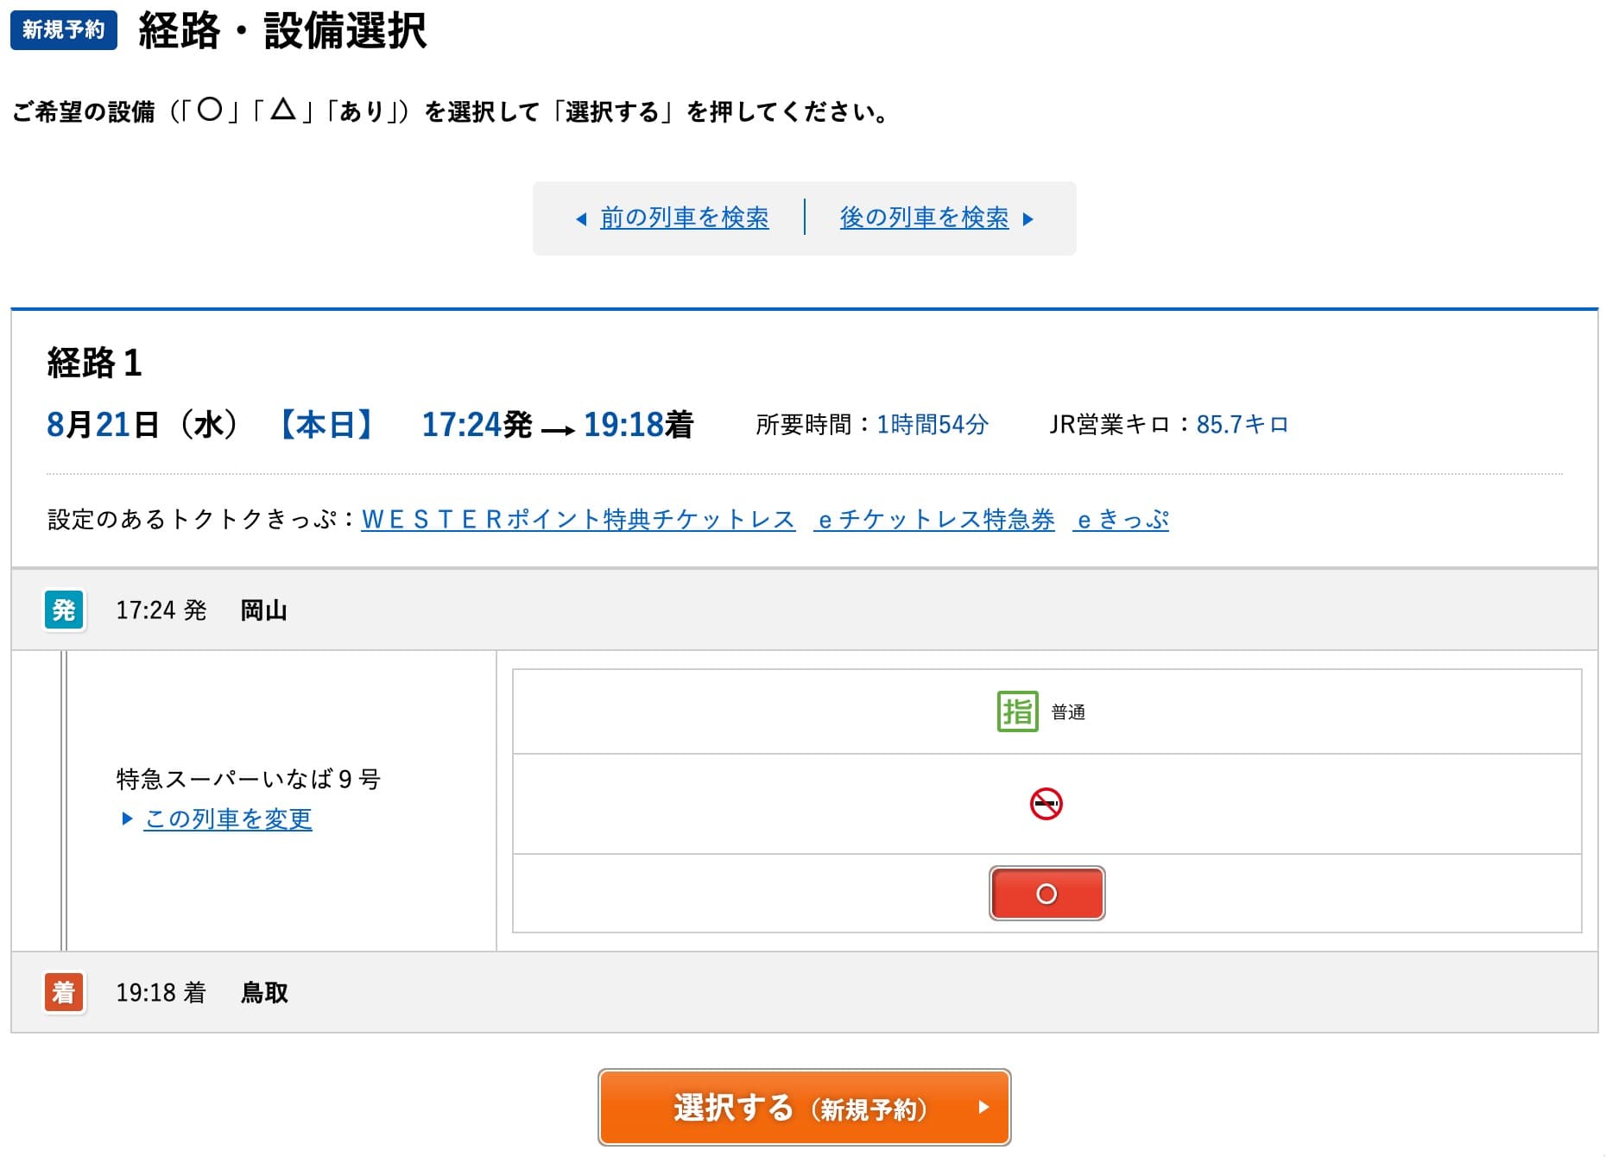The height and width of the screenshot is (1157, 1606).
Task: Click the no-smoking icon
Action: pyautogui.click(x=1046, y=804)
